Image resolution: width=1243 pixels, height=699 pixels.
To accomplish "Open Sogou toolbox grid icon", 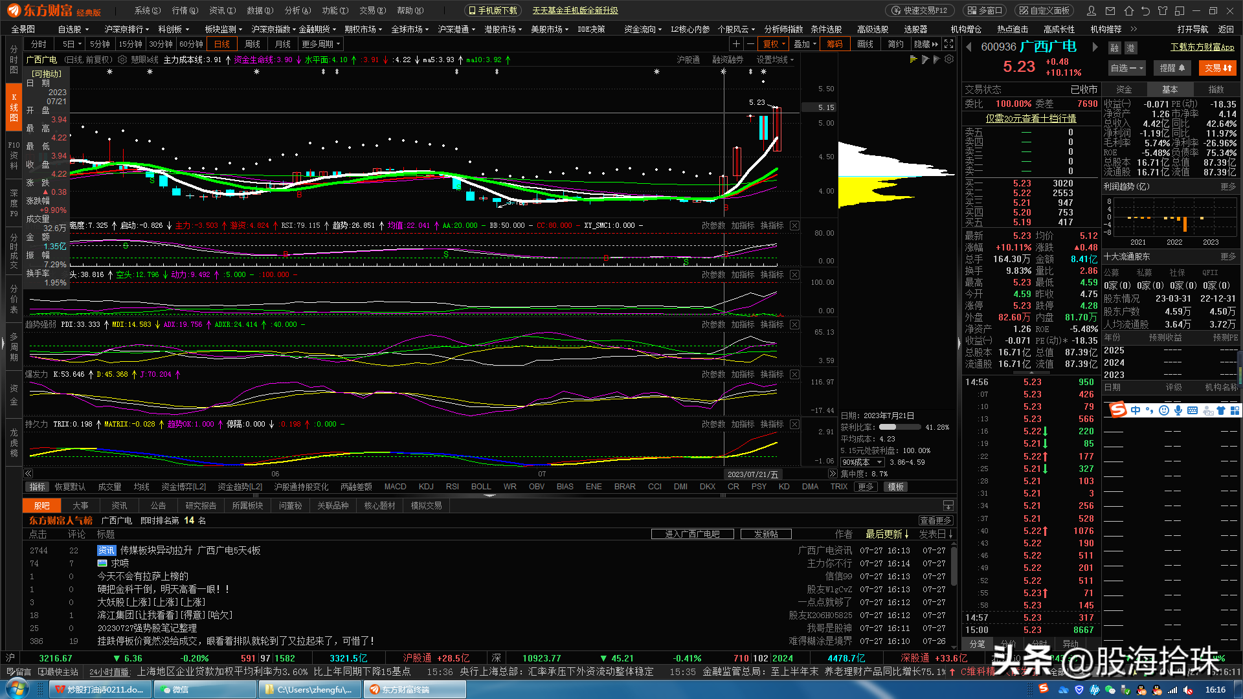I will pyautogui.click(x=1235, y=410).
